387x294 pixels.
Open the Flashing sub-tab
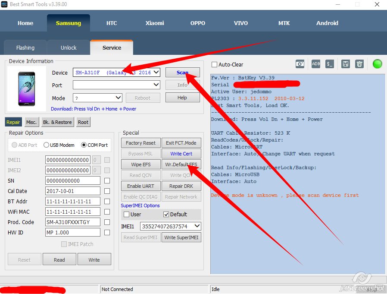pos(25,48)
